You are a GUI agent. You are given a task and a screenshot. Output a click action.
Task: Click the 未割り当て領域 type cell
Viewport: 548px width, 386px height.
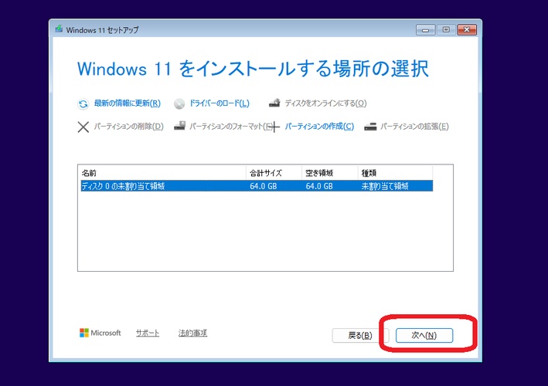coord(385,186)
